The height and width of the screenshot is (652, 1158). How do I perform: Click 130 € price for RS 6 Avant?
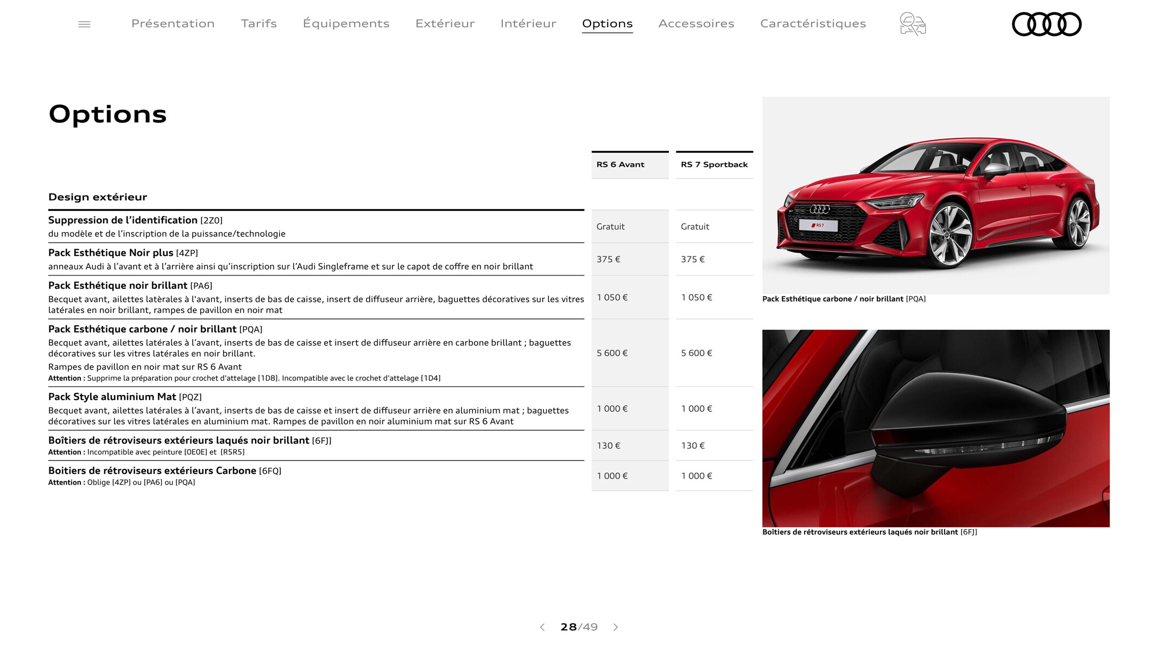tap(609, 446)
